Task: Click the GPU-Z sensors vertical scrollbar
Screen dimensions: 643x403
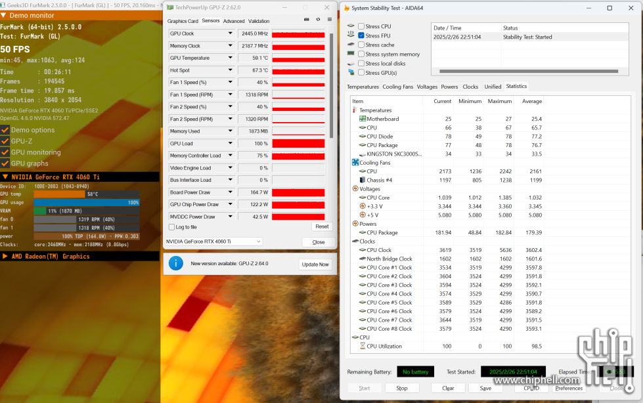Action: pos(331,85)
